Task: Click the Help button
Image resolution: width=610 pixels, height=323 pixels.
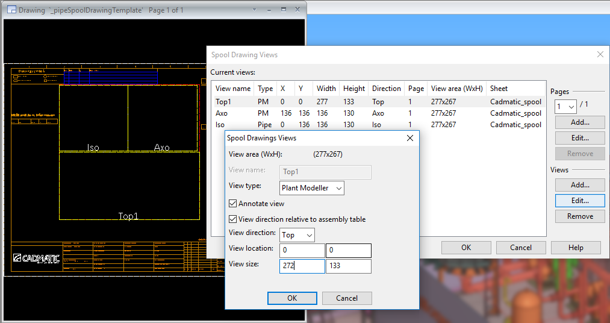Action: tap(576, 247)
